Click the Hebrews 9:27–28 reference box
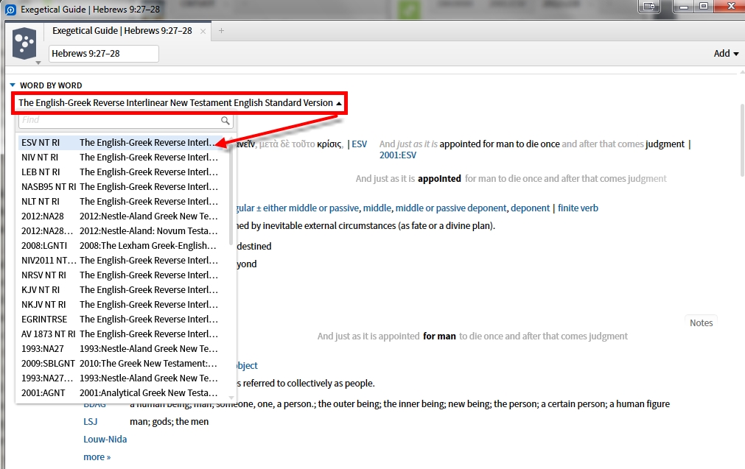Image resolution: width=745 pixels, height=469 pixels. tap(104, 54)
